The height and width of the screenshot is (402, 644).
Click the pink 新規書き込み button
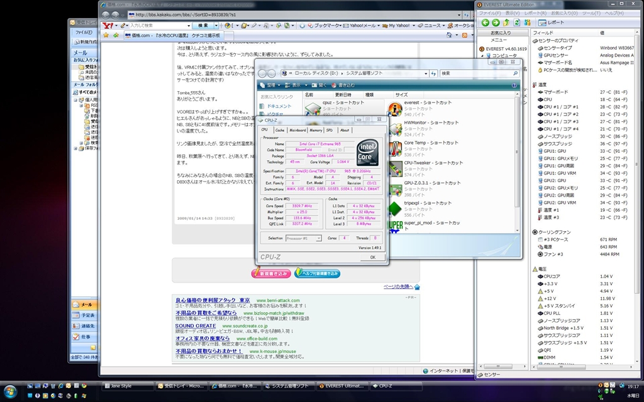[271, 273]
